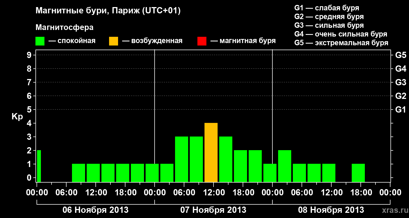Click the 'G2' label on the right axis
This screenshot has width=409, height=218.
(401, 96)
